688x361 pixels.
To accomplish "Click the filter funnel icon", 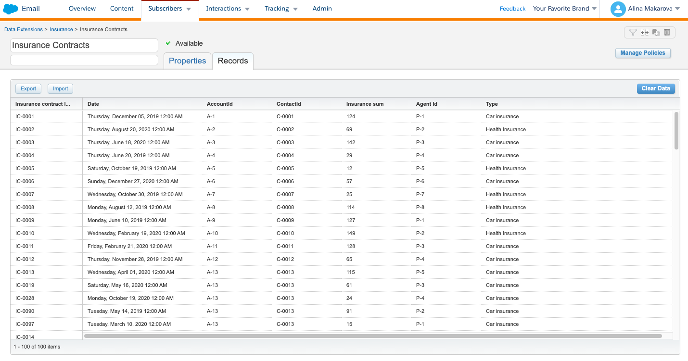I will point(633,32).
